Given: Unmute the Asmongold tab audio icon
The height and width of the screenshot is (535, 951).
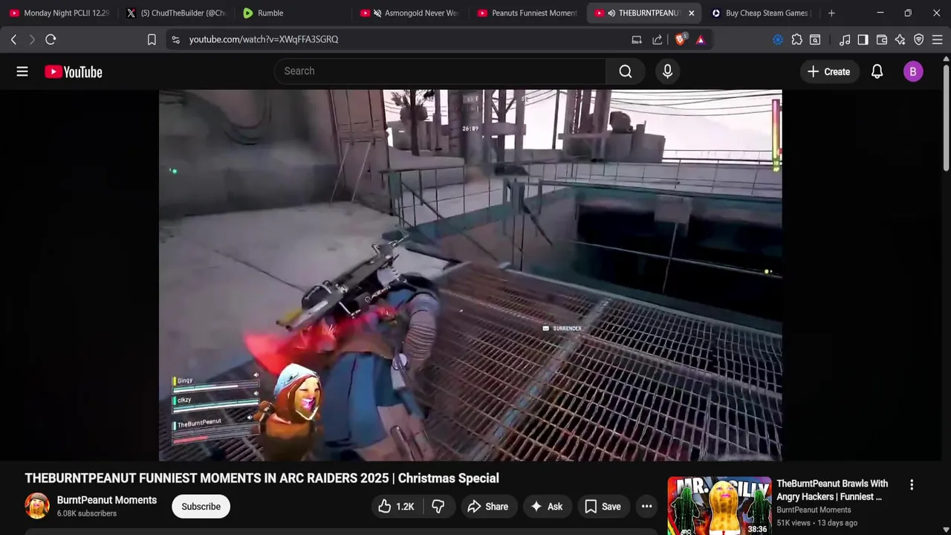Looking at the screenshot, I should pyautogui.click(x=377, y=13).
